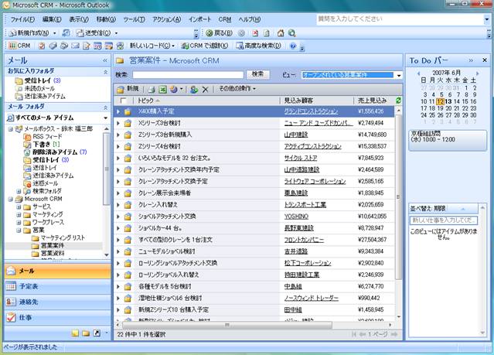Click the phone call icon in CRM toolbar

tap(64, 46)
